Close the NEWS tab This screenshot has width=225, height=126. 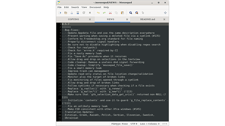click(127, 19)
